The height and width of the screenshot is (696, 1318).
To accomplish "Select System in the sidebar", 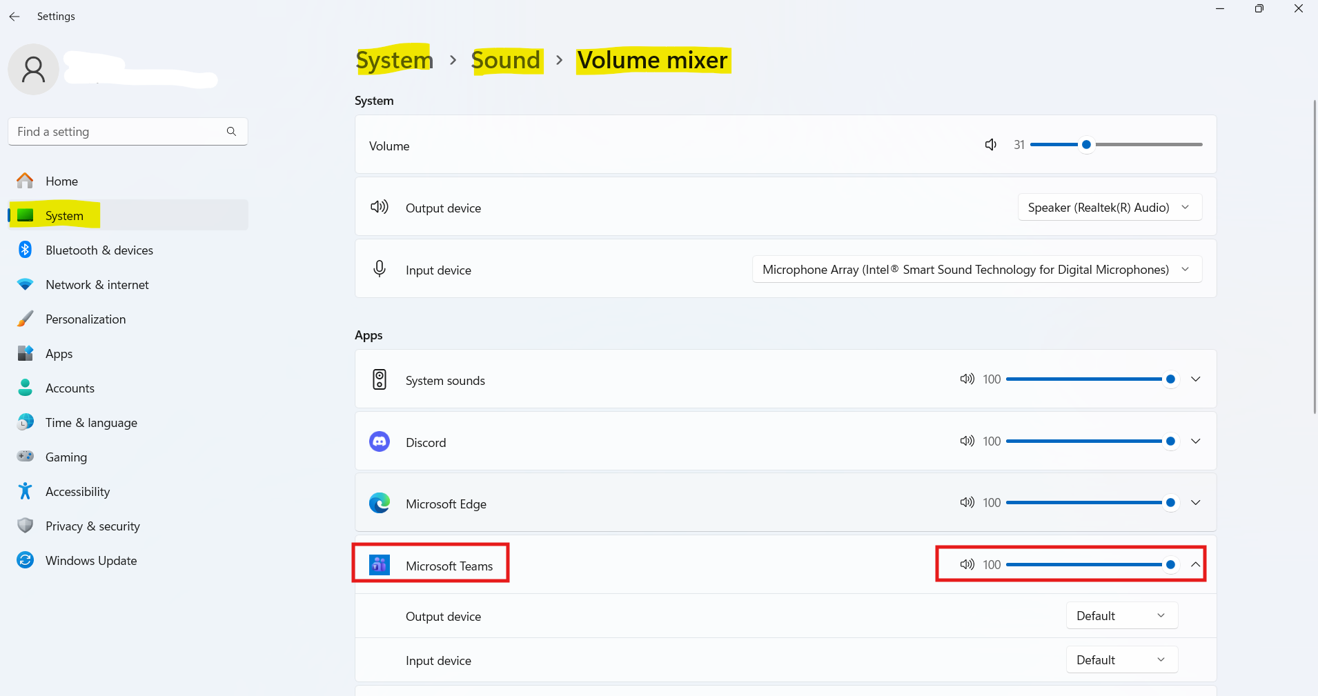I will point(128,215).
